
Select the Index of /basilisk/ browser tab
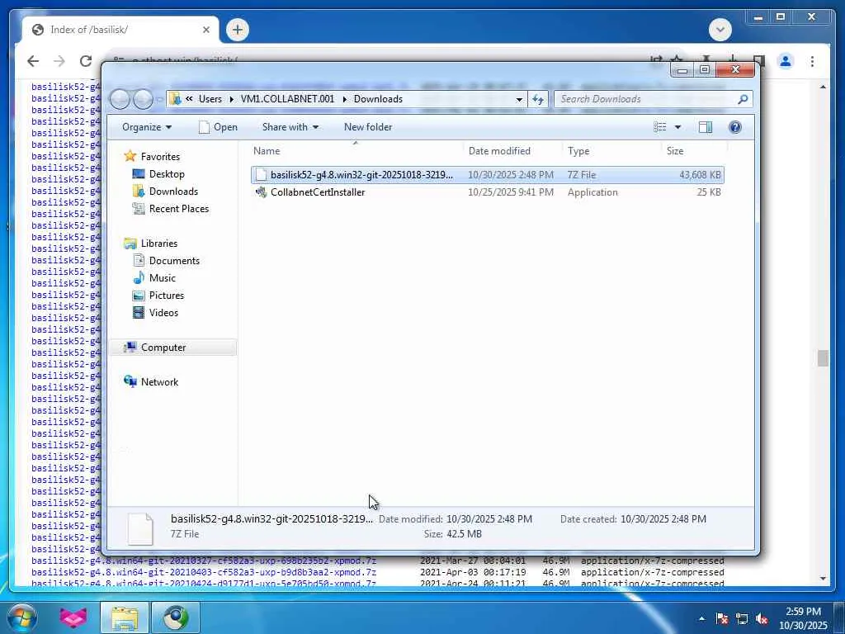coord(120,30)
